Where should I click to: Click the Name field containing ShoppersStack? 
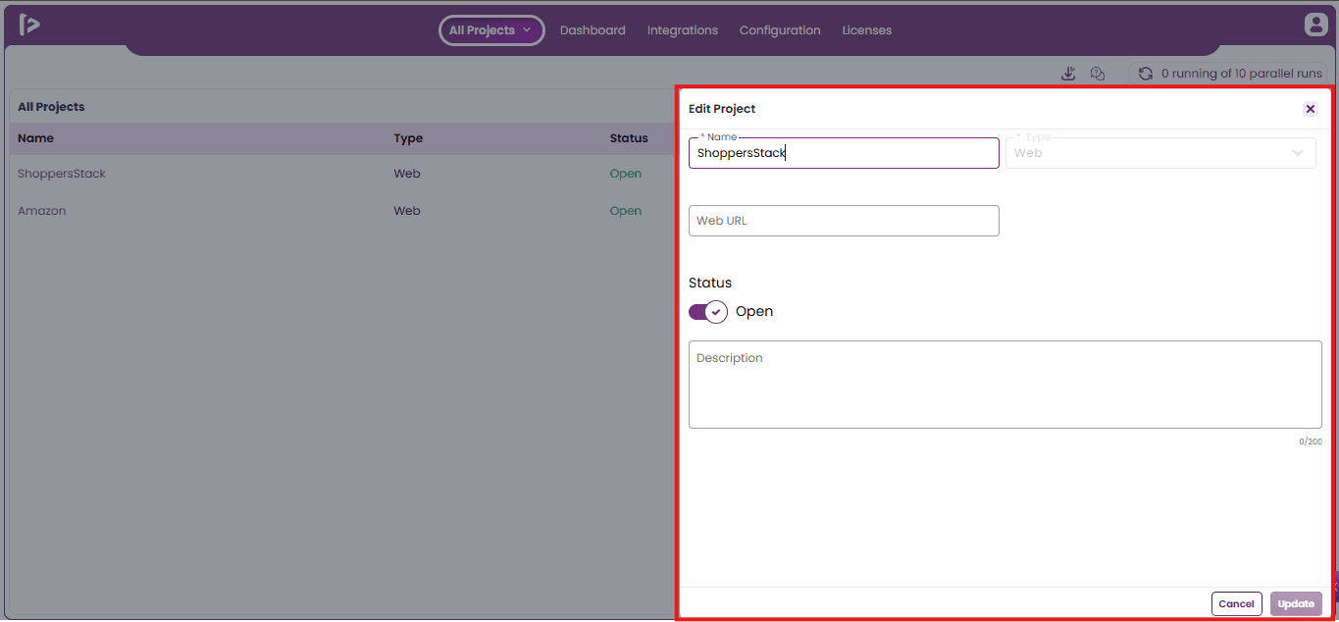(x=844, y=153)
